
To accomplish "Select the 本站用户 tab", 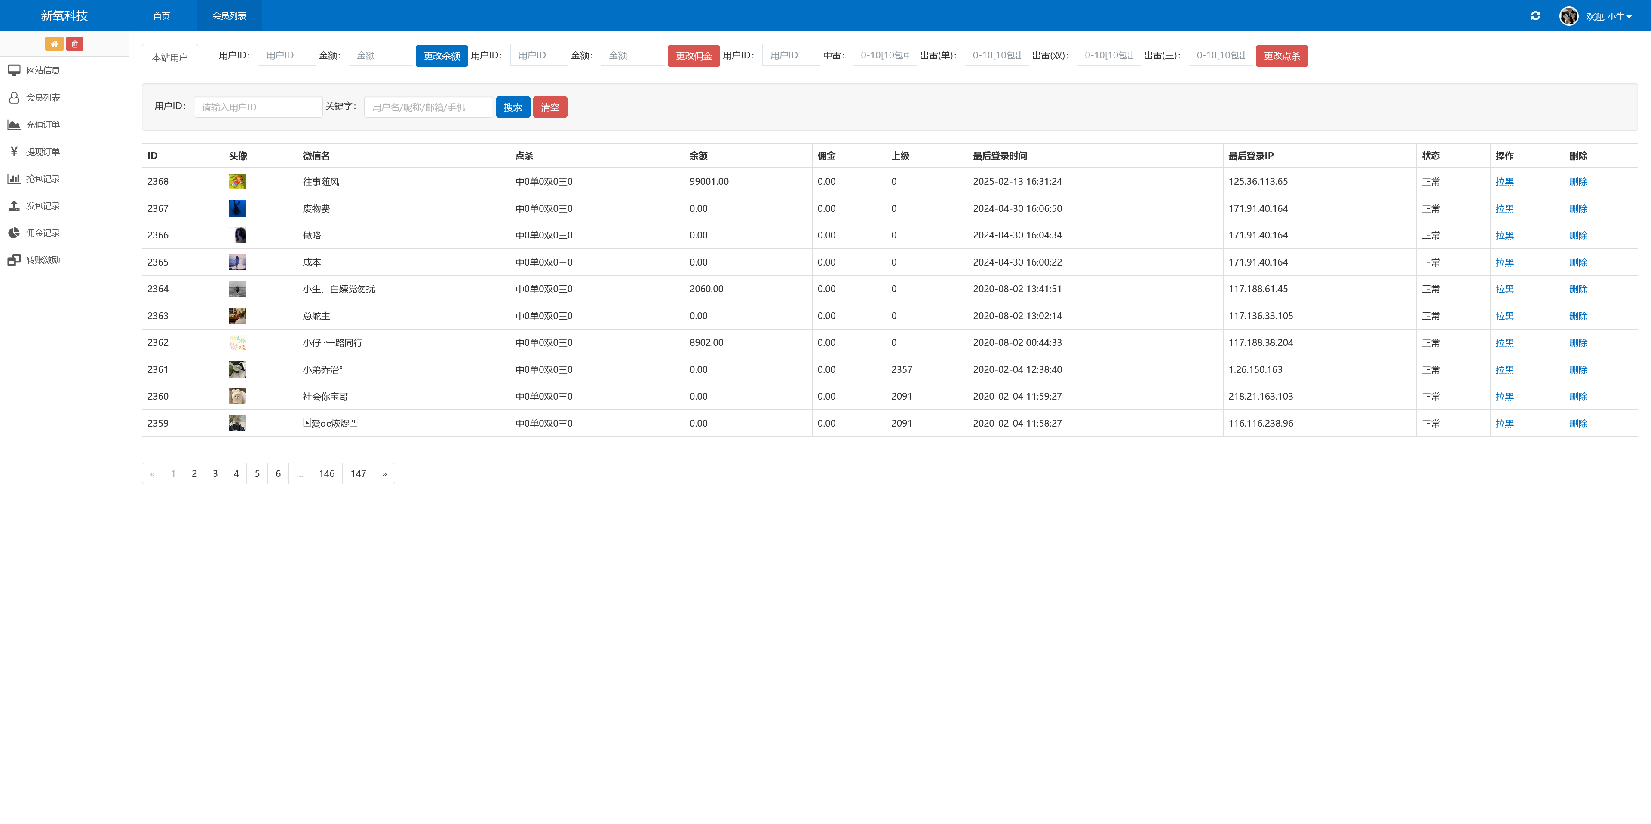I will tap(170, 58).
